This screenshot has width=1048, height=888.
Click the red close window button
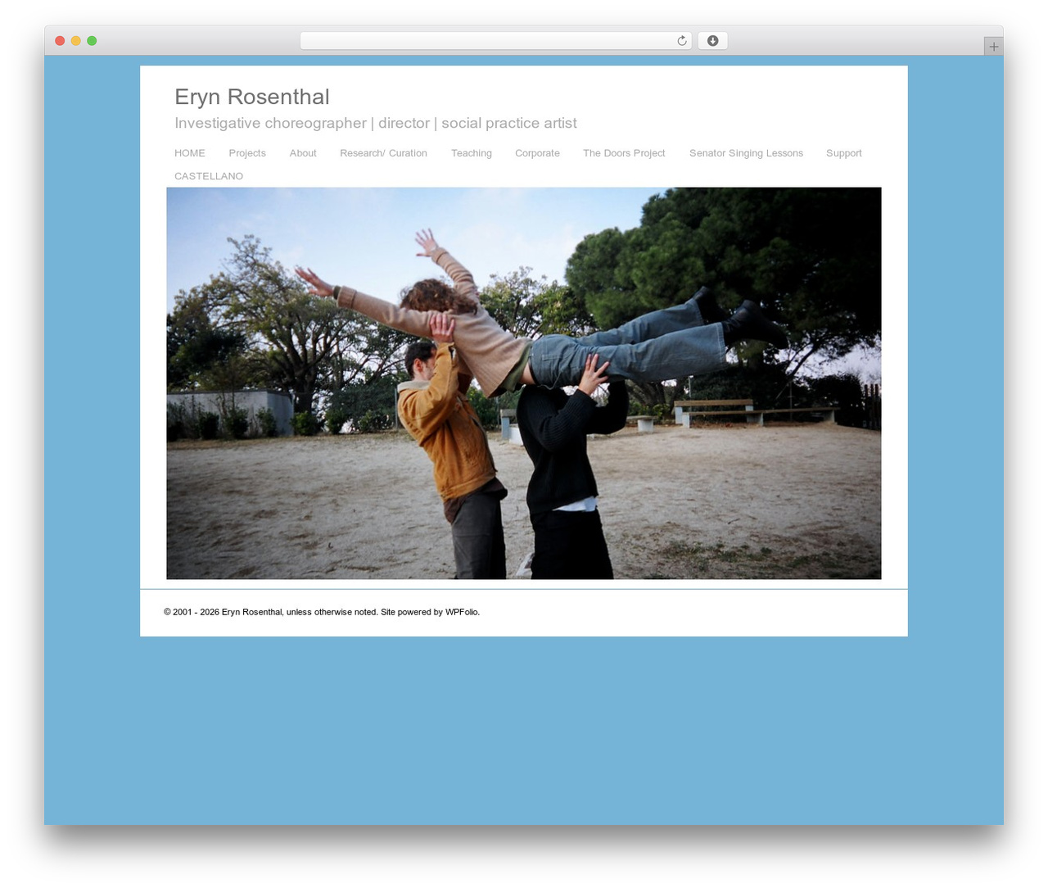(x=60, y=41)
